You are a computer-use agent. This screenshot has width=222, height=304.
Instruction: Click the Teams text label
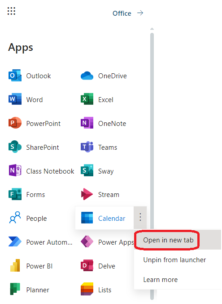108,148
